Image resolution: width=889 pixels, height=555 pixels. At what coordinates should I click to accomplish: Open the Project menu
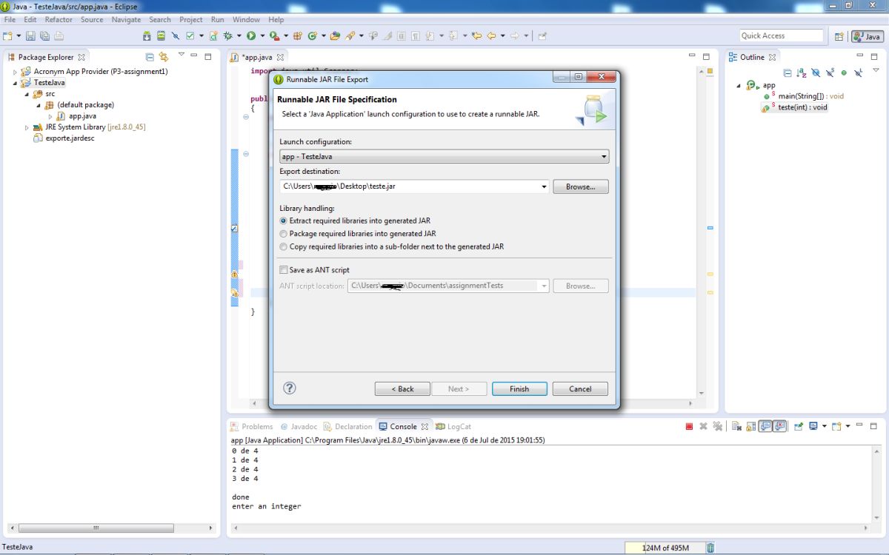(191, 19)
